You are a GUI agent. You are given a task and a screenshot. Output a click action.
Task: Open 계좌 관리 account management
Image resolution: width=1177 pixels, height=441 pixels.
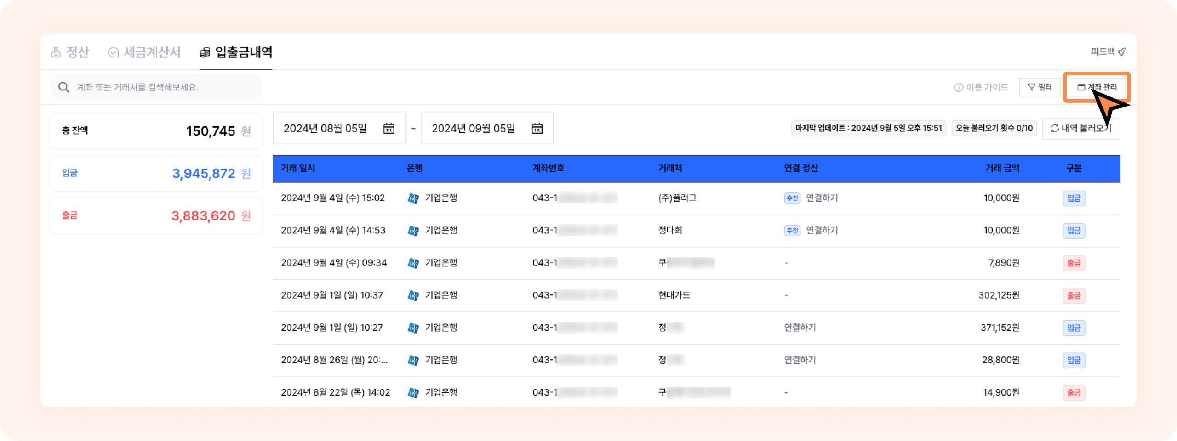point(1097,87)
